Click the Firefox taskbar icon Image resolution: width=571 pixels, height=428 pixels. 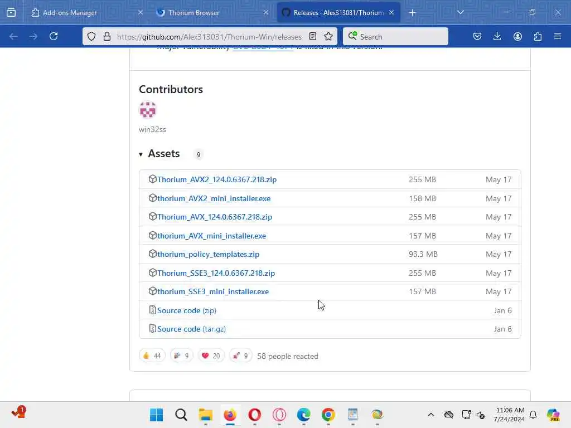tap(230, 415)
